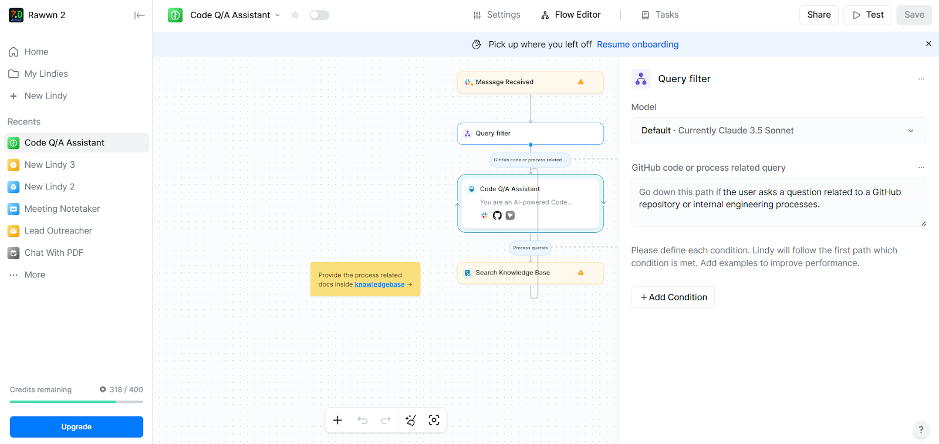Open the Model dropdown
This screenshot has height=444, width=939.
coord(779,131)
